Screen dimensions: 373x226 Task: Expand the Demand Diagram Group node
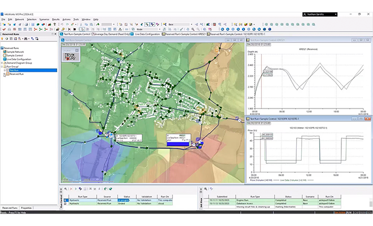tap(2, 63)
